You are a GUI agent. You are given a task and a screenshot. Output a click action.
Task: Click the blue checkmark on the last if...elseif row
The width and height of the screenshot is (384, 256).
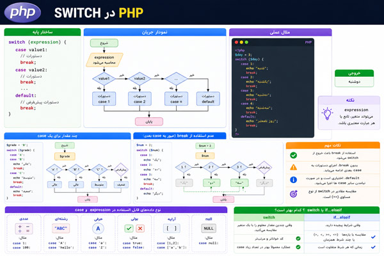coord(373,247)
